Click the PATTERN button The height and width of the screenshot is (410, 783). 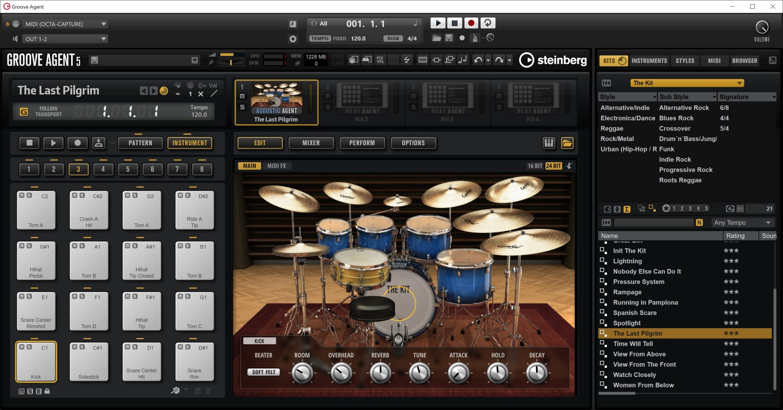(x=140, y=143)
